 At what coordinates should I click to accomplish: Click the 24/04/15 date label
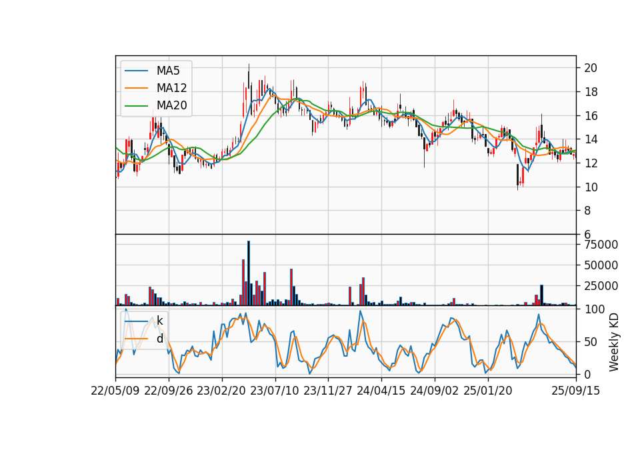click(x=381, y=391)
